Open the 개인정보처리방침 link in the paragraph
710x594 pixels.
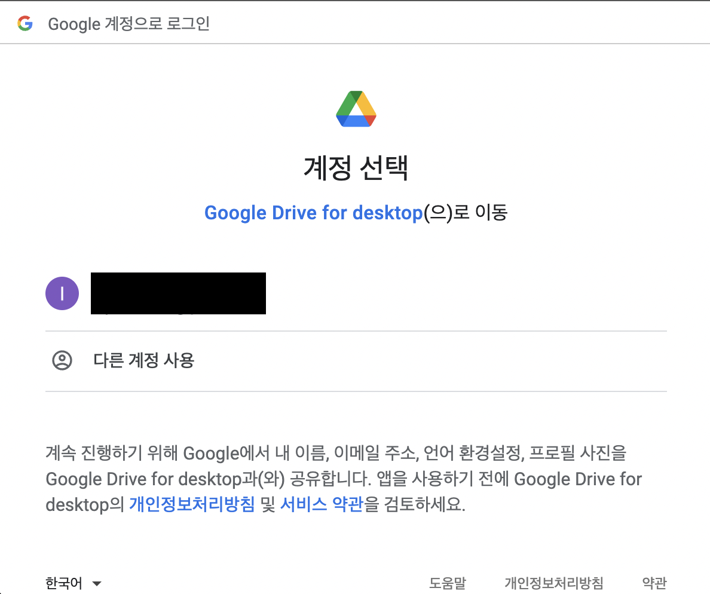(x=192, y=504)
